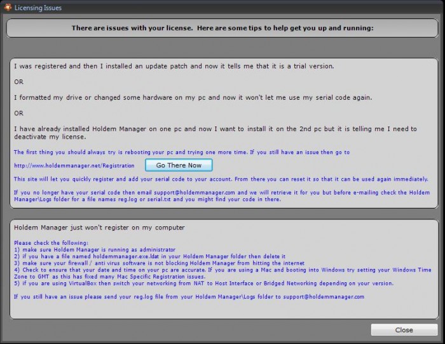Click the 'I have already installed Holdem Manager' paragraph
Viewport: 445px width, 344px height.
coord(216,133)
